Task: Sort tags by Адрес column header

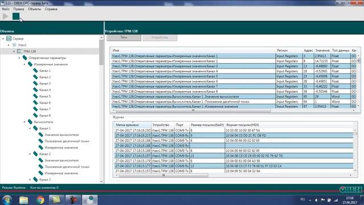Action: [308, 50]
